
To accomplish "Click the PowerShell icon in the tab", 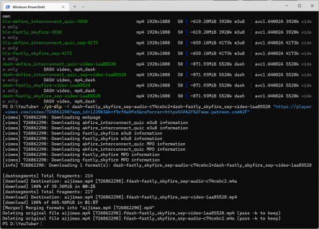I will pyautogui.click(x=8, y=7).
